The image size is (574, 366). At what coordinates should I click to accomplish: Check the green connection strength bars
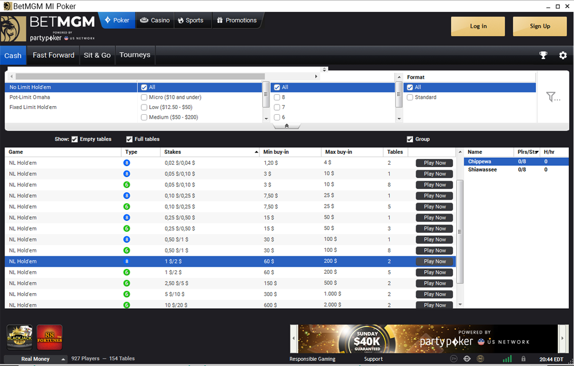click(507, 359)
